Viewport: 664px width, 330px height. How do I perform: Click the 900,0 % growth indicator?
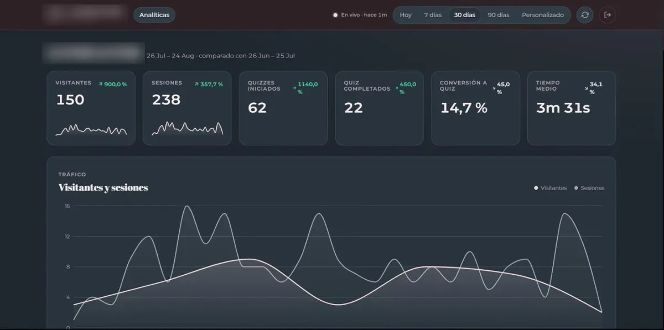[112, 85]
